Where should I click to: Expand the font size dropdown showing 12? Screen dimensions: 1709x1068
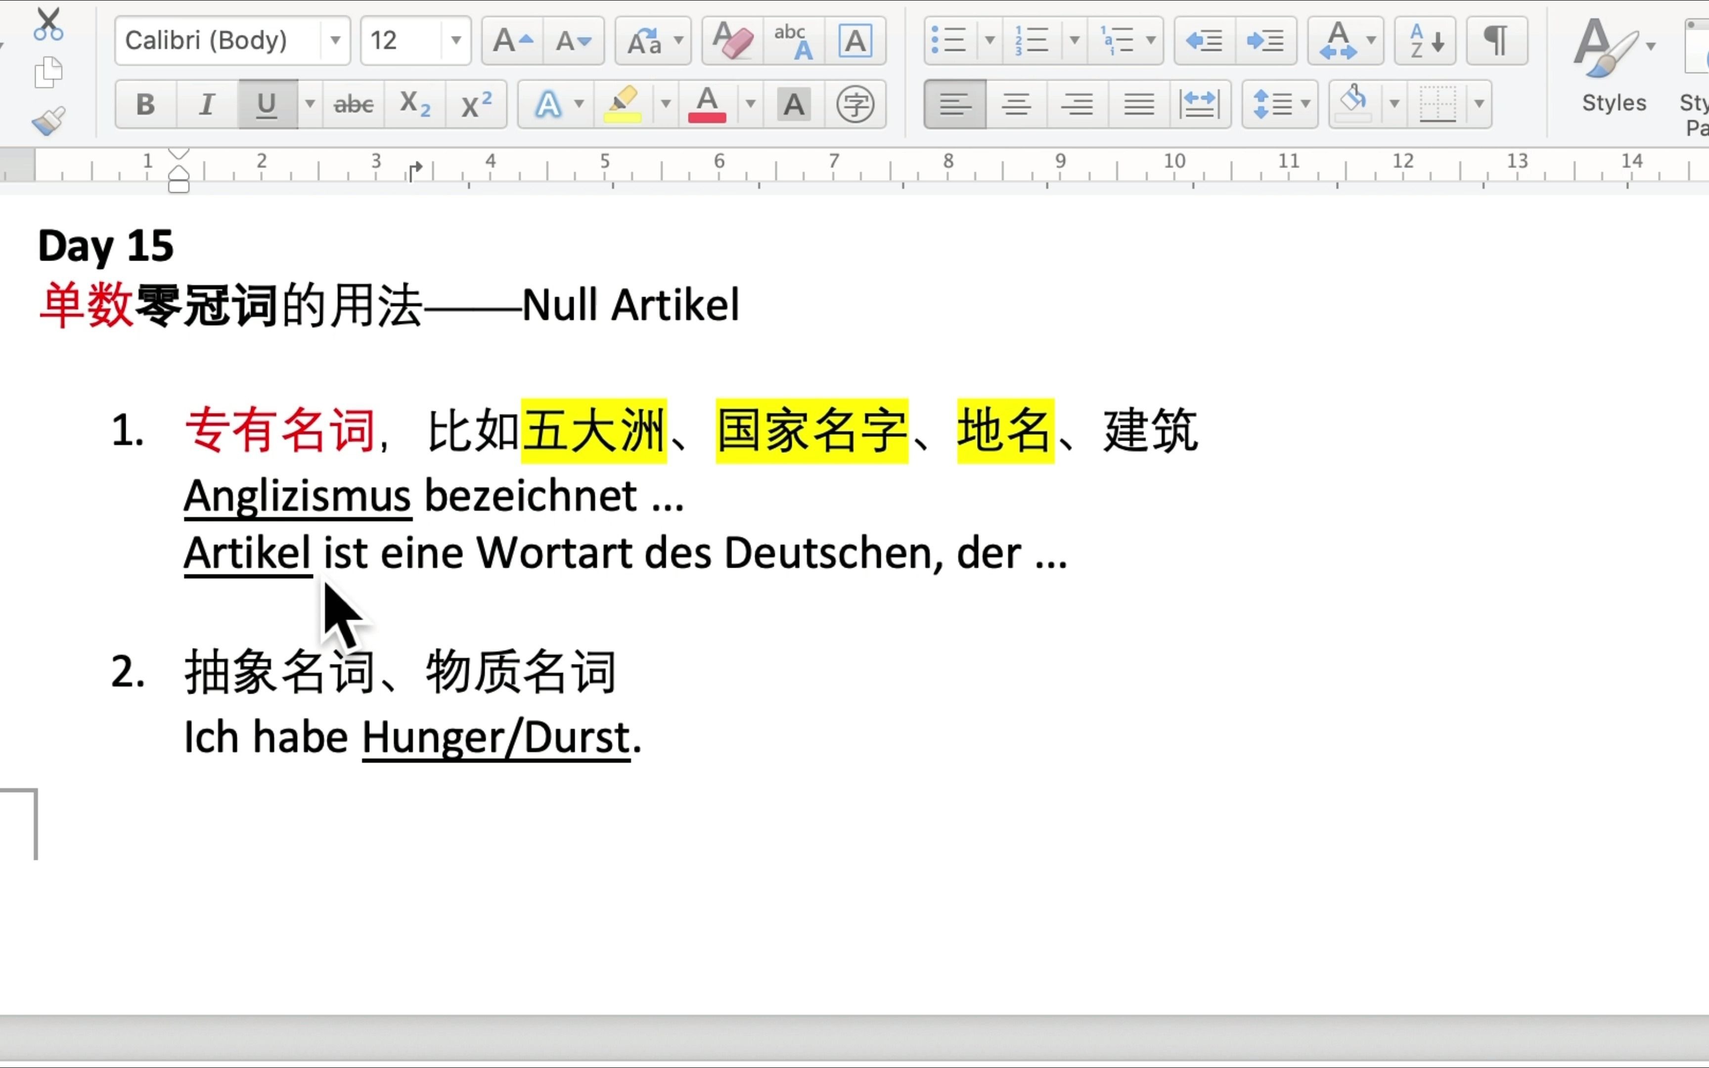455,41
